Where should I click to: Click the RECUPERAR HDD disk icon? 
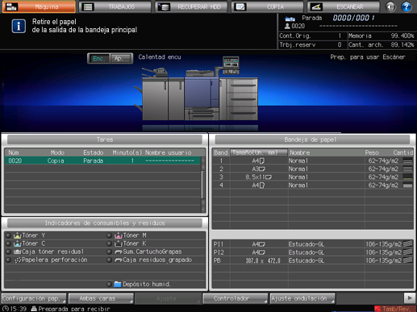pos(164,7)
